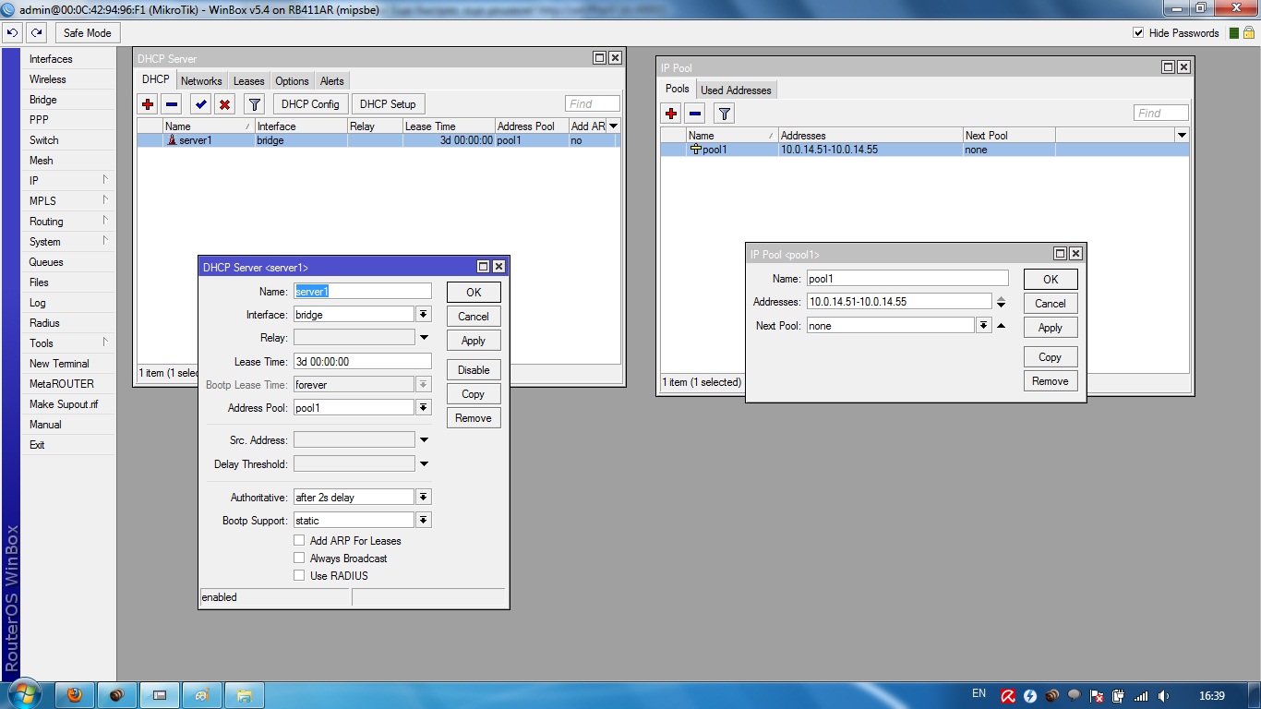This screenshot has width=1261, height=709.
Task: Enable Add ARP For Leases
Action: coord(299,541)
